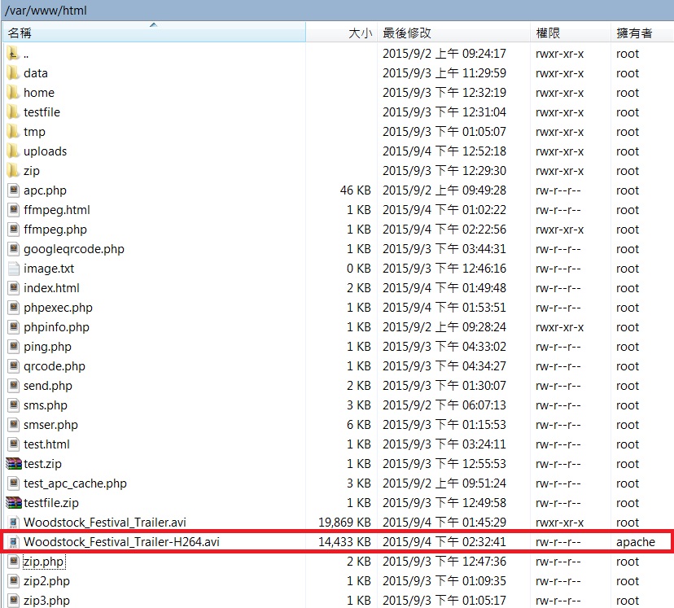Screen dimensions: 674x608
Task: Click permissions rw-r--r-- of image.txt row
Action: click(558, 269)
